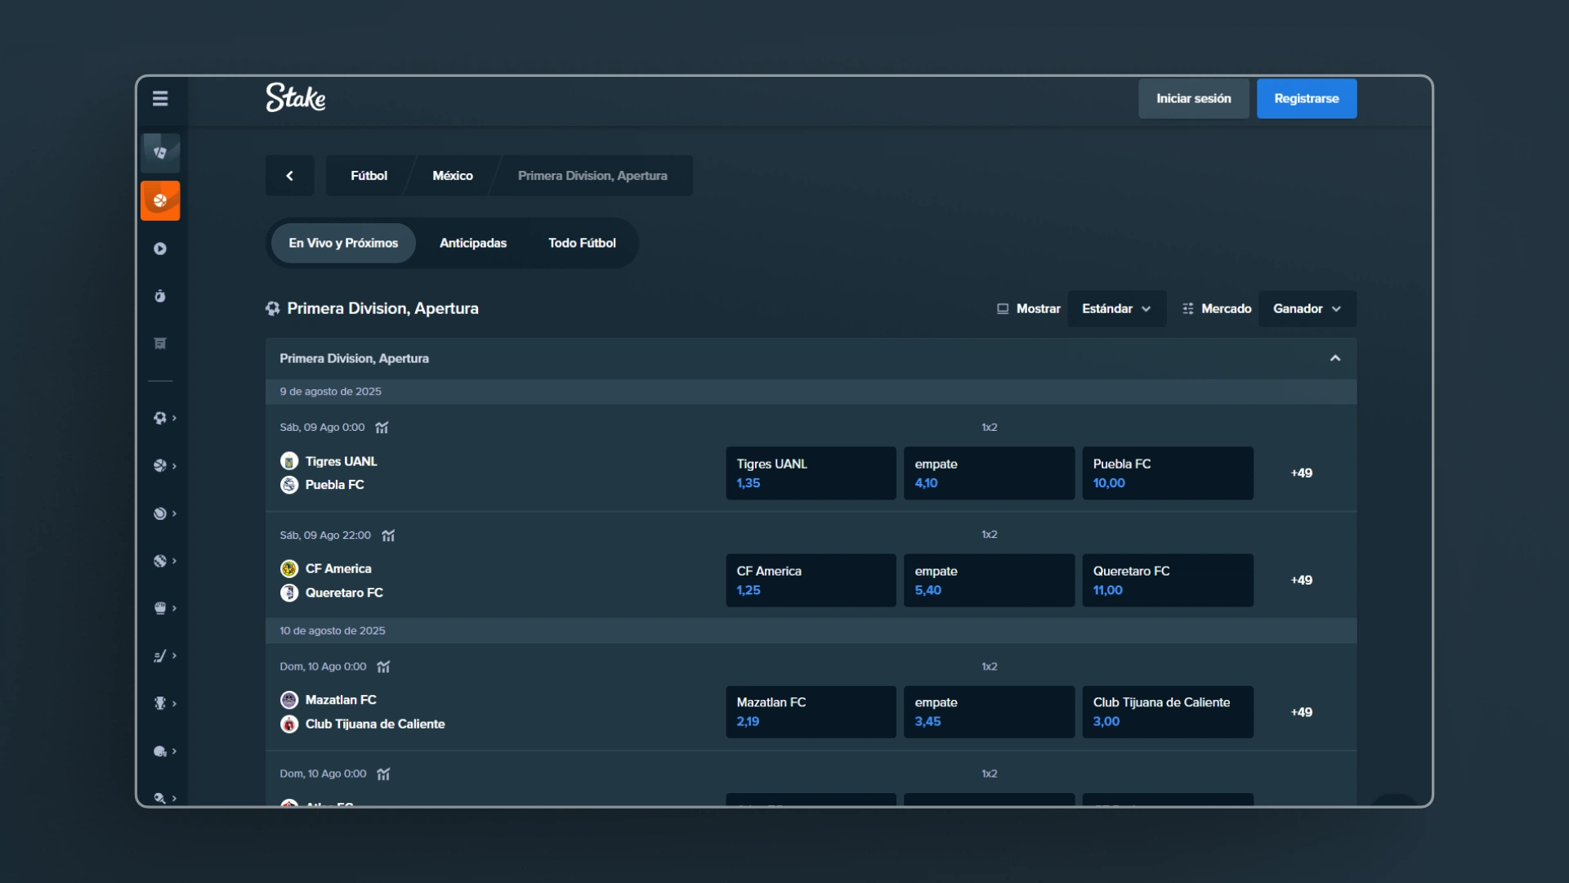Open the Estándar display dropdown
Viewport: 1569px width, 883px height.
(1116, 309)
